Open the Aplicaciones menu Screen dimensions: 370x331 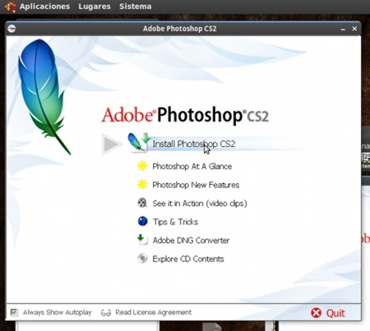coord(44,7)
